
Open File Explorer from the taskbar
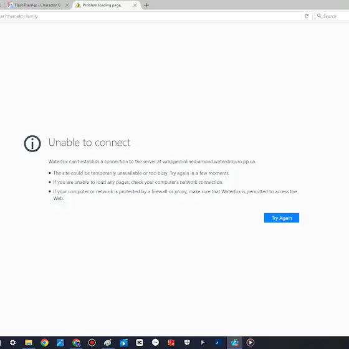[29, 343]
